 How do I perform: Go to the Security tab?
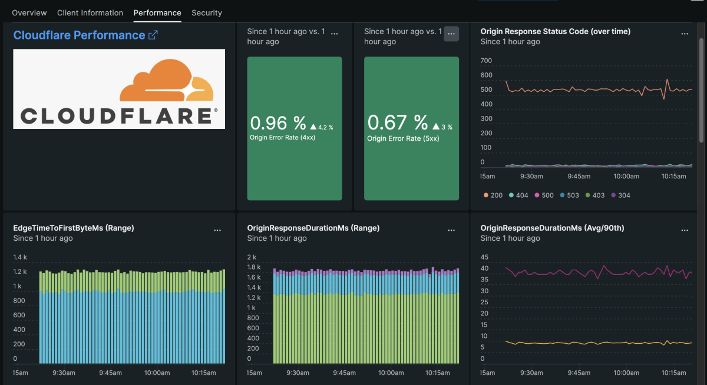click(x=207, y=13)
